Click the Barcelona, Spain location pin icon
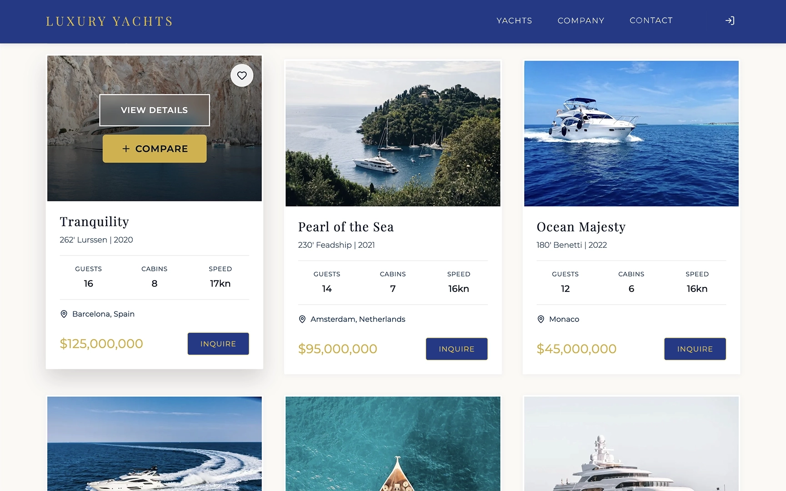This screenshot has width=786, height=491. [64, 314]
